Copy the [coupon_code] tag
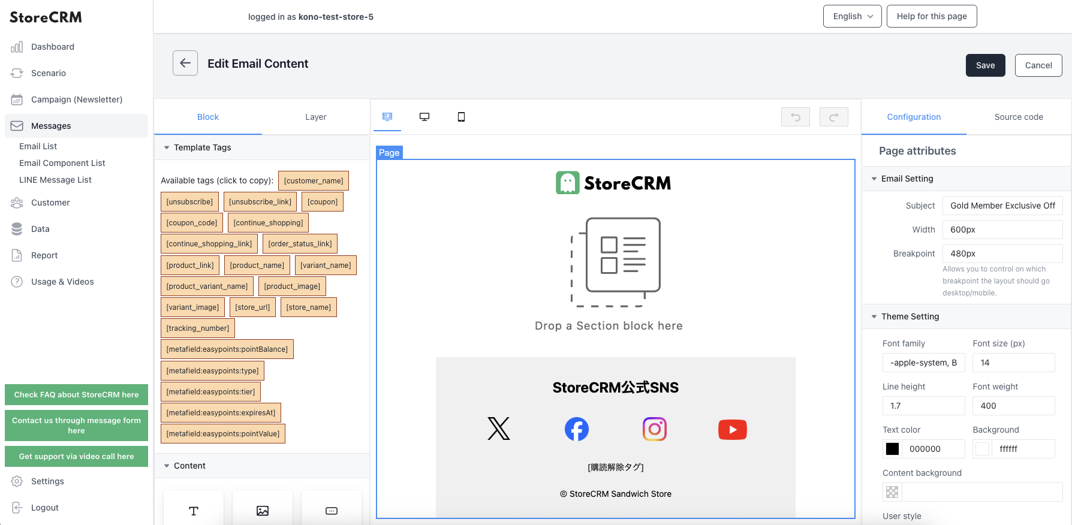Viewport: 1072px width, 525px height. (x=192, y=223)
